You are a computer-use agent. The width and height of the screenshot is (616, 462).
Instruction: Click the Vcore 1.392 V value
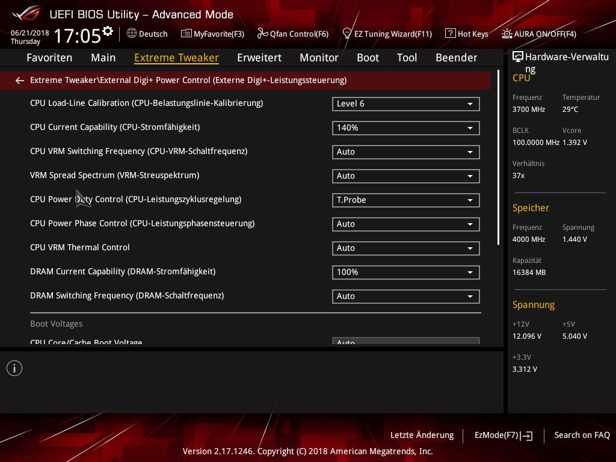click(574, 143)
